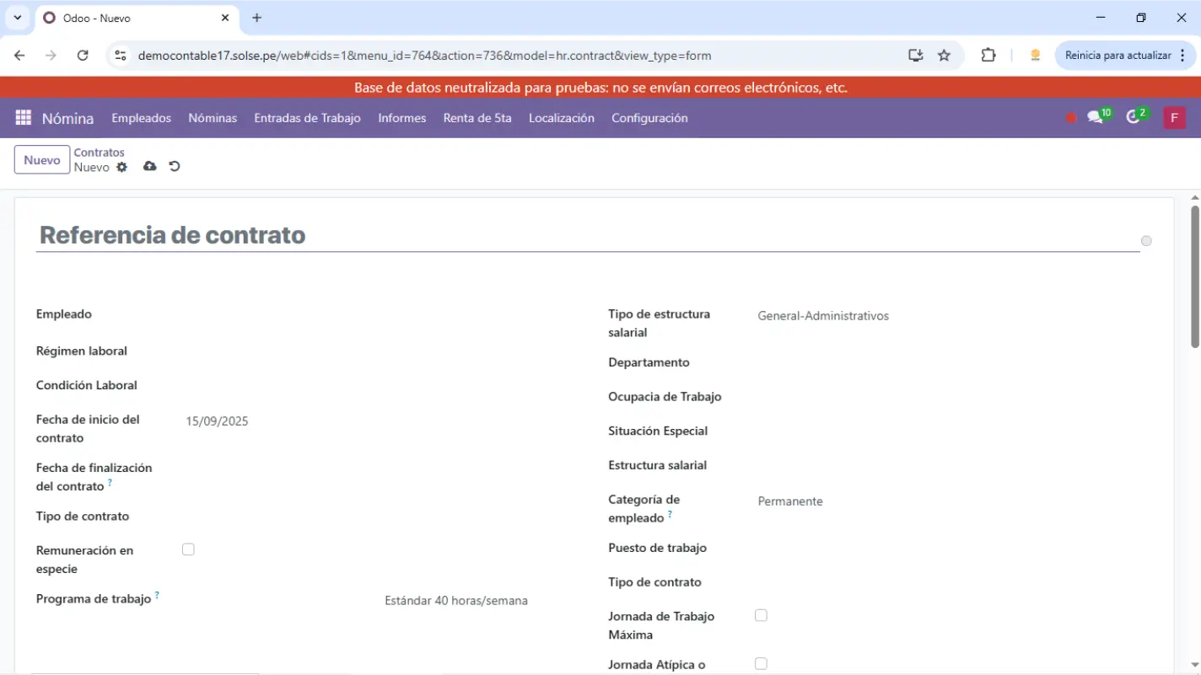The width and height of the screenshot is (1201, 675).
Task: Open the browser extensions puzzle icon
Action: pyautogui.click(x=988, y=56)
